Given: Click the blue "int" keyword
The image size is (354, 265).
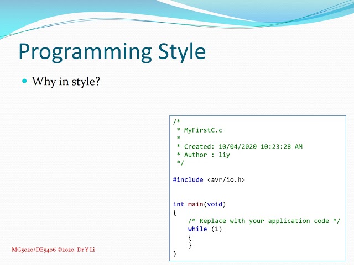Looking at the screenshot, I should 178,204.
